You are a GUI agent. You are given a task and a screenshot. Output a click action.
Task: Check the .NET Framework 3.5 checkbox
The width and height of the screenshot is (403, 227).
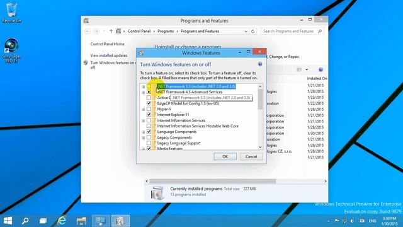click(x=149, y=86)
